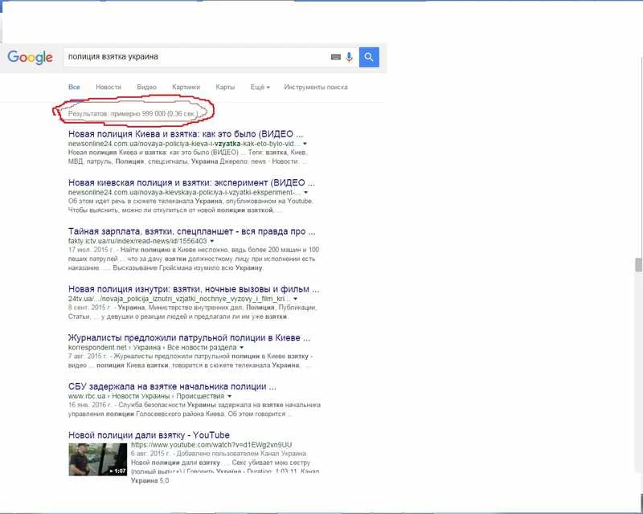Open result Новой полиции дали взятку - YouTube

click(149, 435)
